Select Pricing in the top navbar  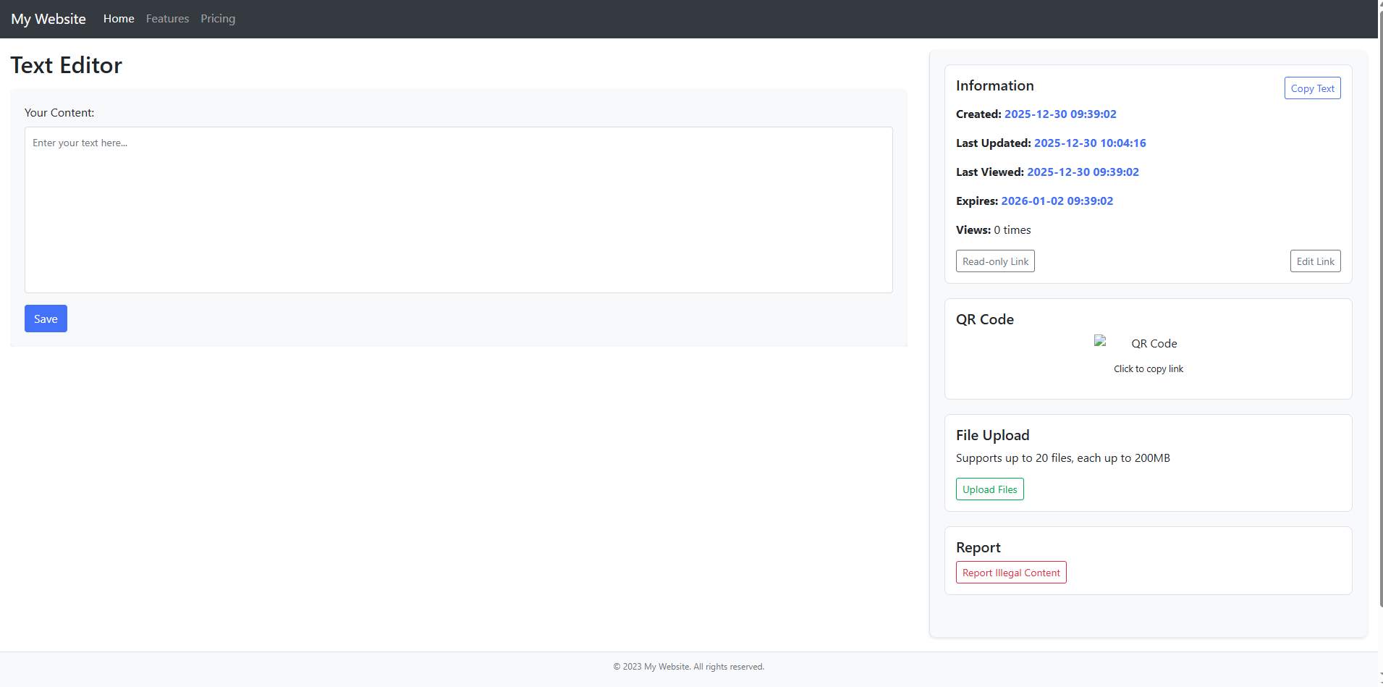[x=218, y=19]
